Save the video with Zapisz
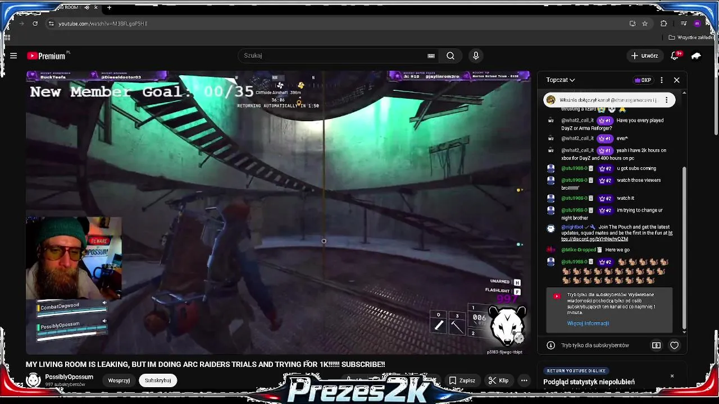Viewport: 719px width, 404px height. coord(462,380)
